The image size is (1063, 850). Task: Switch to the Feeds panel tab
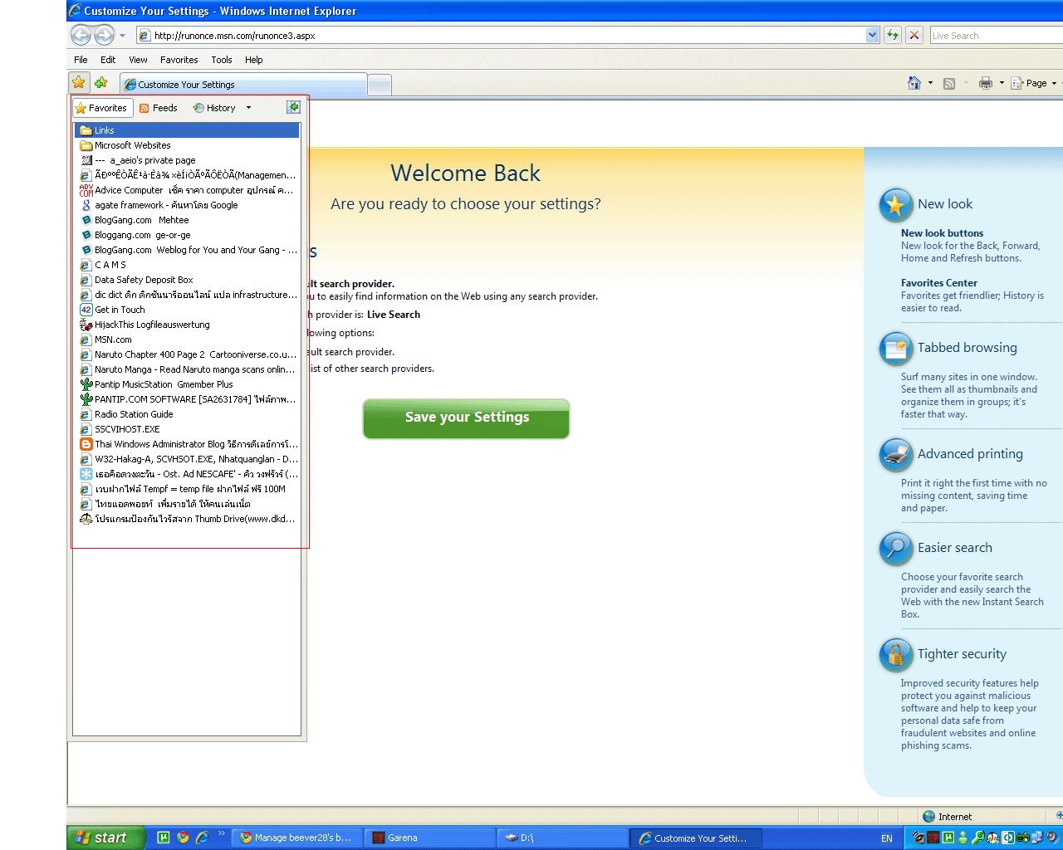click(158, 108)
